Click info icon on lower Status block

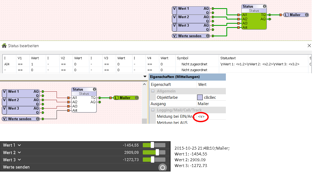[94, 89]
